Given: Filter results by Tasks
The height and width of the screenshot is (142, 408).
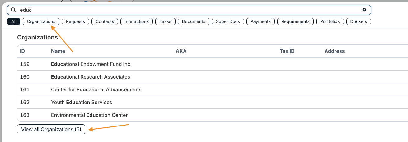Looking at the screenshot, I should click(x=165, y=21).
